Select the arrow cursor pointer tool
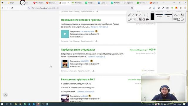 click(140, 19)
